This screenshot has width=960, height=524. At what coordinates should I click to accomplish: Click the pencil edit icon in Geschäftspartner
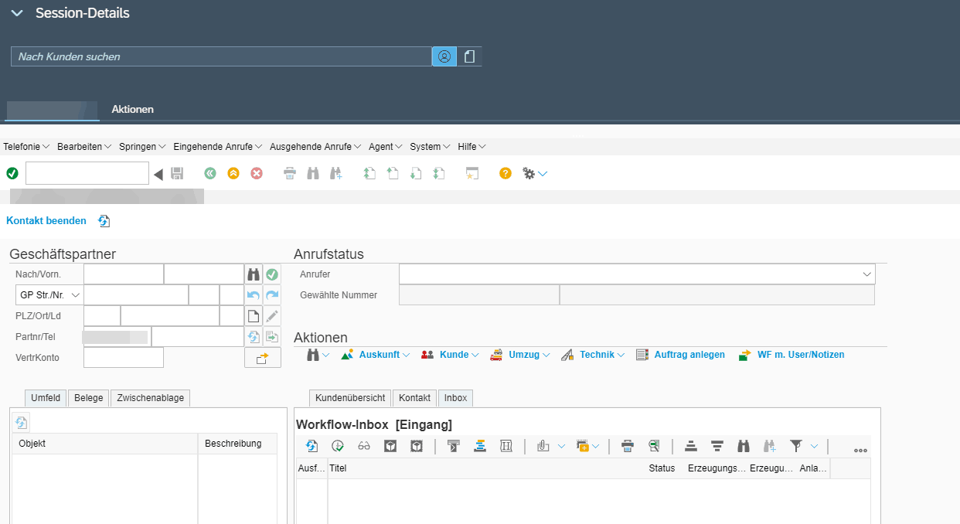click(x=272, y=316)
